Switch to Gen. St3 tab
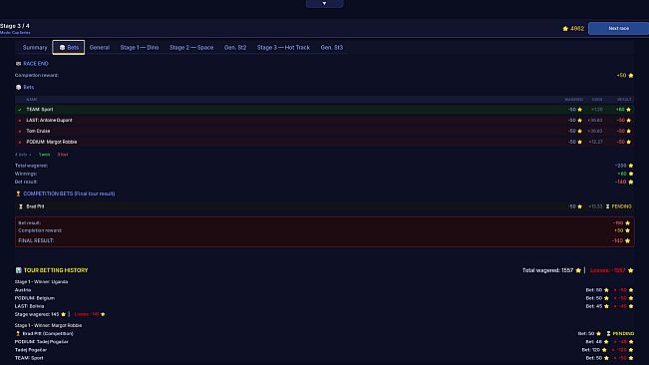This screenshot has width=649, height=365. 332,48
